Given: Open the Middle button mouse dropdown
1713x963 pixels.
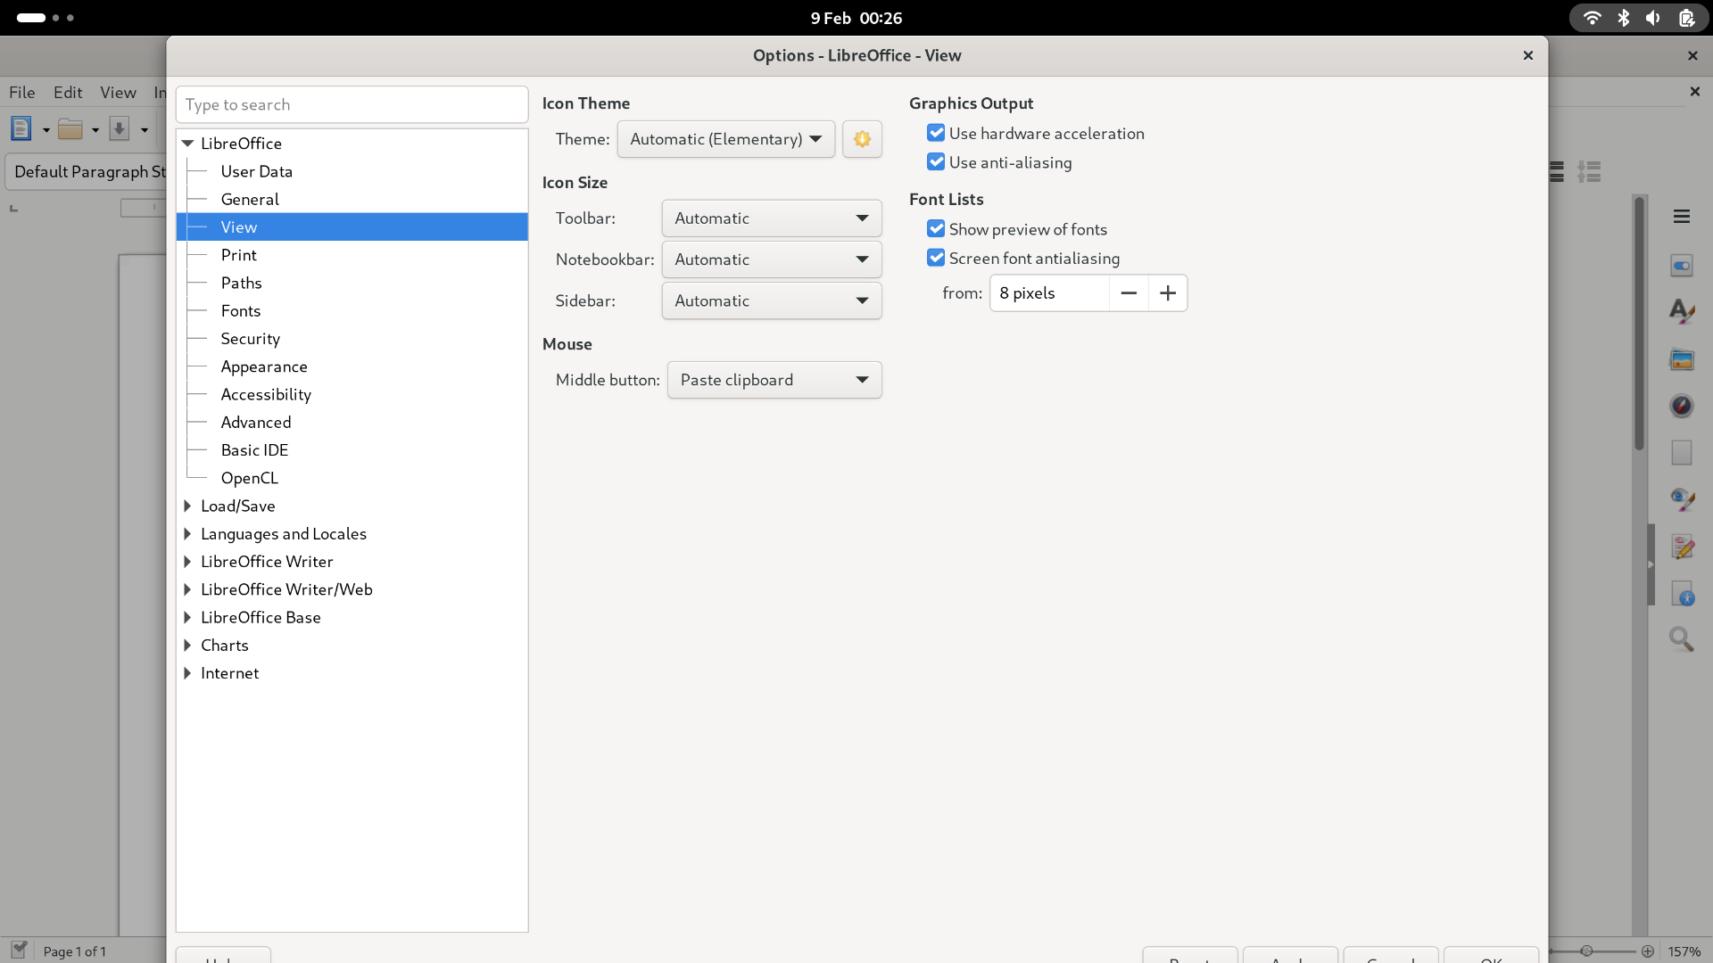Looking at the screenshot, I should (774, 380).
